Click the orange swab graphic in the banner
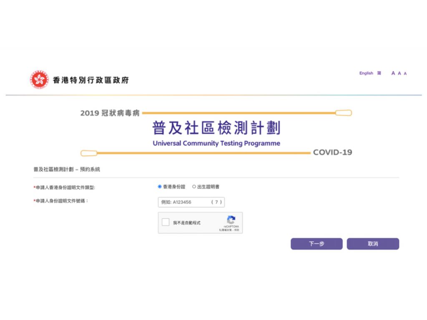427x320 pixels. 343,112
